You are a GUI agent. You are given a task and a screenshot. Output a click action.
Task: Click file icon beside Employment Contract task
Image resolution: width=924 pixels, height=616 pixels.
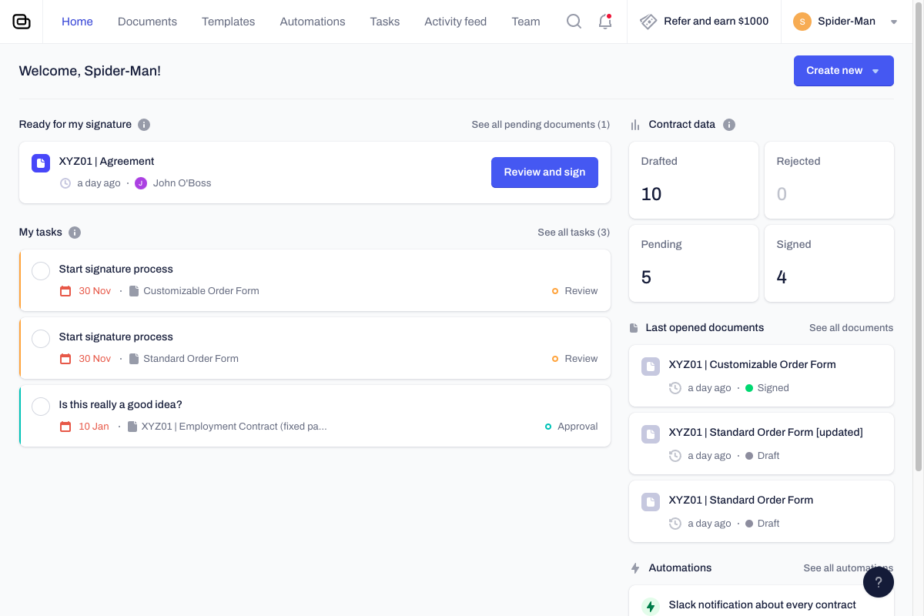pyautogui.click(x=132, y=427)
